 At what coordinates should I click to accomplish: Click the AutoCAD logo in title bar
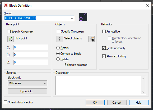click(6, 6)
